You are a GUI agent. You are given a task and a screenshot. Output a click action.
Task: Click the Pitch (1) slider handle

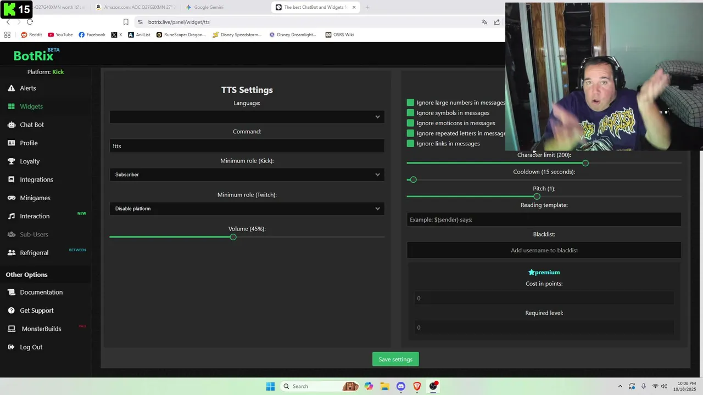537,196
